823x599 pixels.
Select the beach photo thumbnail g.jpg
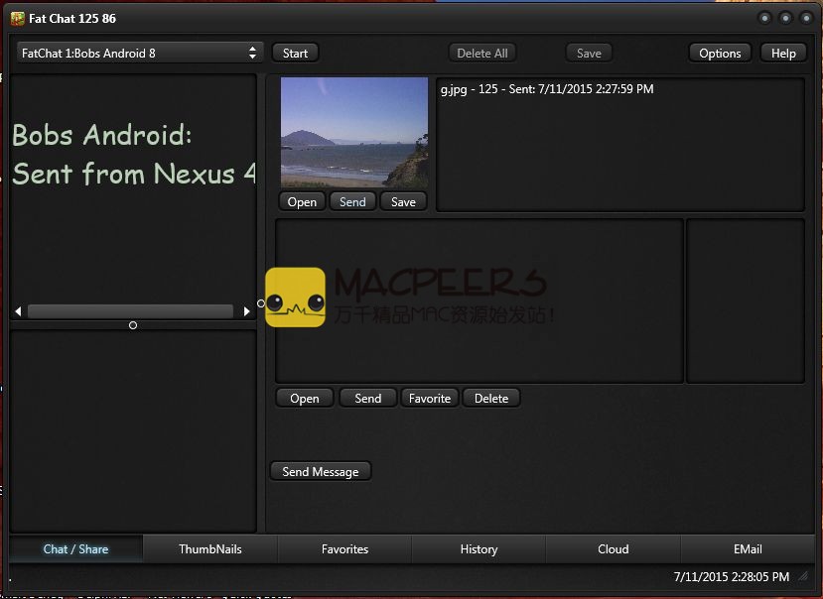click(354, 132)
